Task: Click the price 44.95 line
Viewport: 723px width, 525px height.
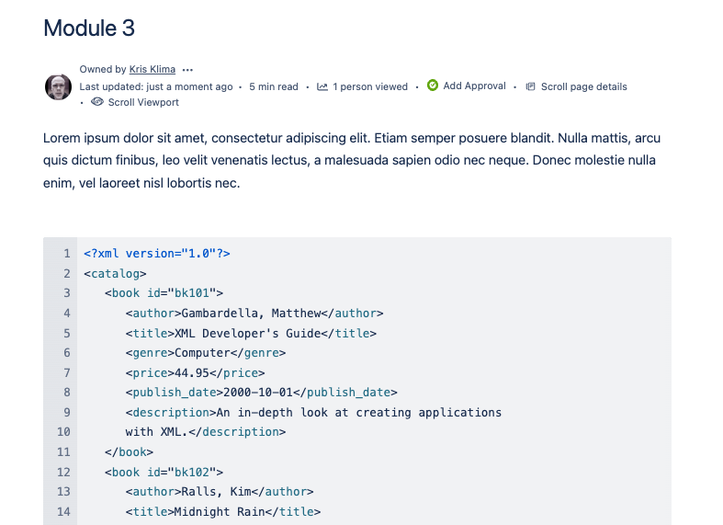Action: [x=195, y=372]
